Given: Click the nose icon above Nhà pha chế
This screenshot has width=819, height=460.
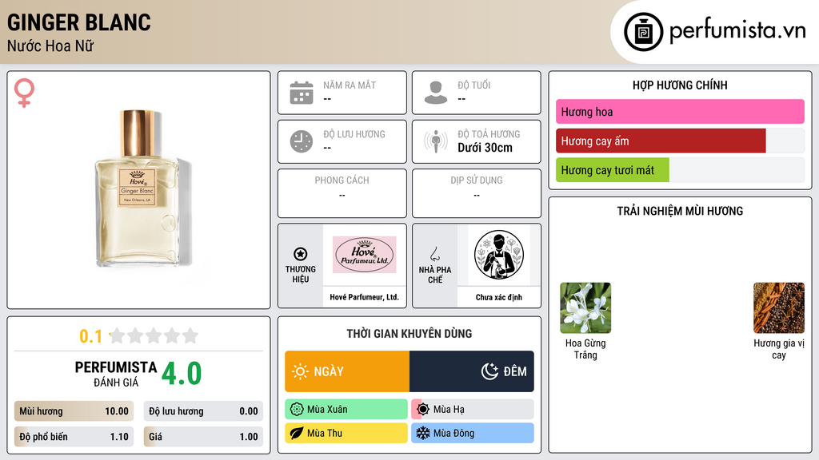Looking at the screenshot, I should tap(434, 254).
